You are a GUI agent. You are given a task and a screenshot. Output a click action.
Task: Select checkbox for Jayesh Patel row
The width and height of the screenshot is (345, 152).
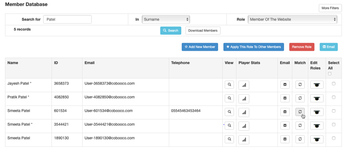[333, 84]
